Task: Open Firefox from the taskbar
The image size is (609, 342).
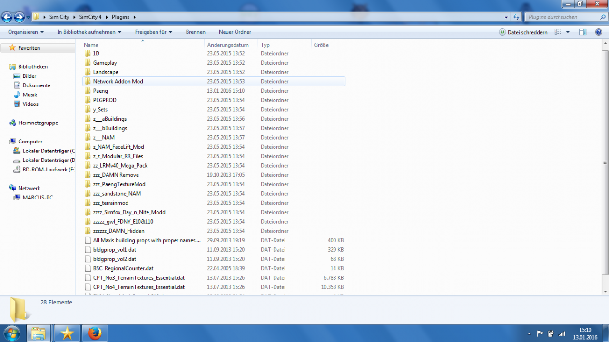Action: click(95, 333)
